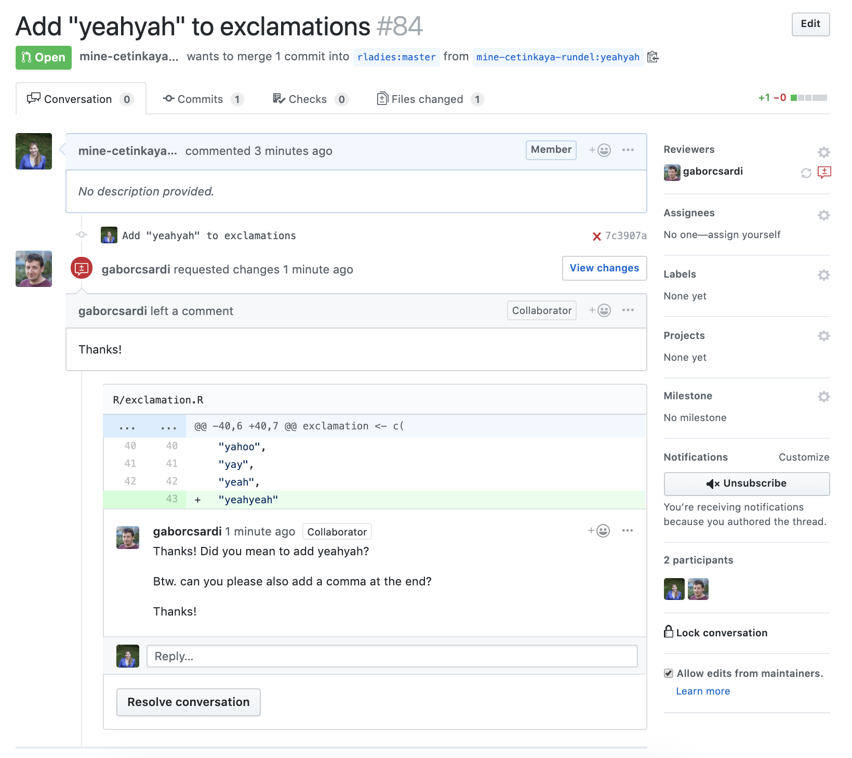
Task: Uncheck Allow edits from maintainers
Action: (x=669, y=673)
